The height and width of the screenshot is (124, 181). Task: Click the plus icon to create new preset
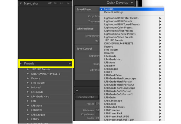pyautogui.click(x=70, y=64)
